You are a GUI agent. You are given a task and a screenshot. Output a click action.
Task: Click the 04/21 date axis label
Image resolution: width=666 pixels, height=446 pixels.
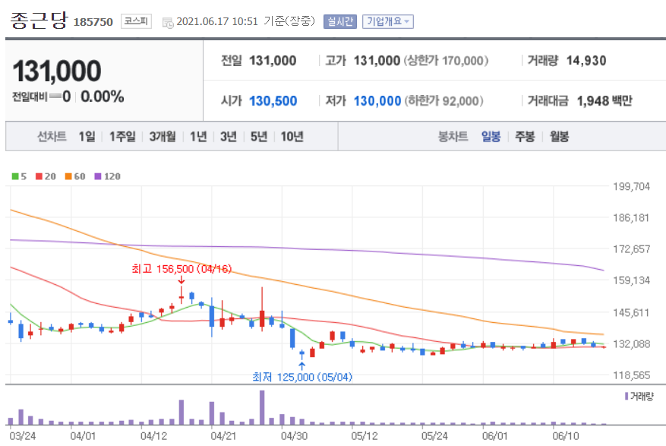pos(223,436)
